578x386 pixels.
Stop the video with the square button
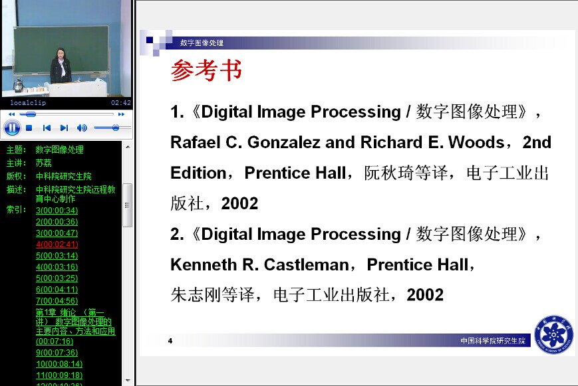tap(29, 128)
